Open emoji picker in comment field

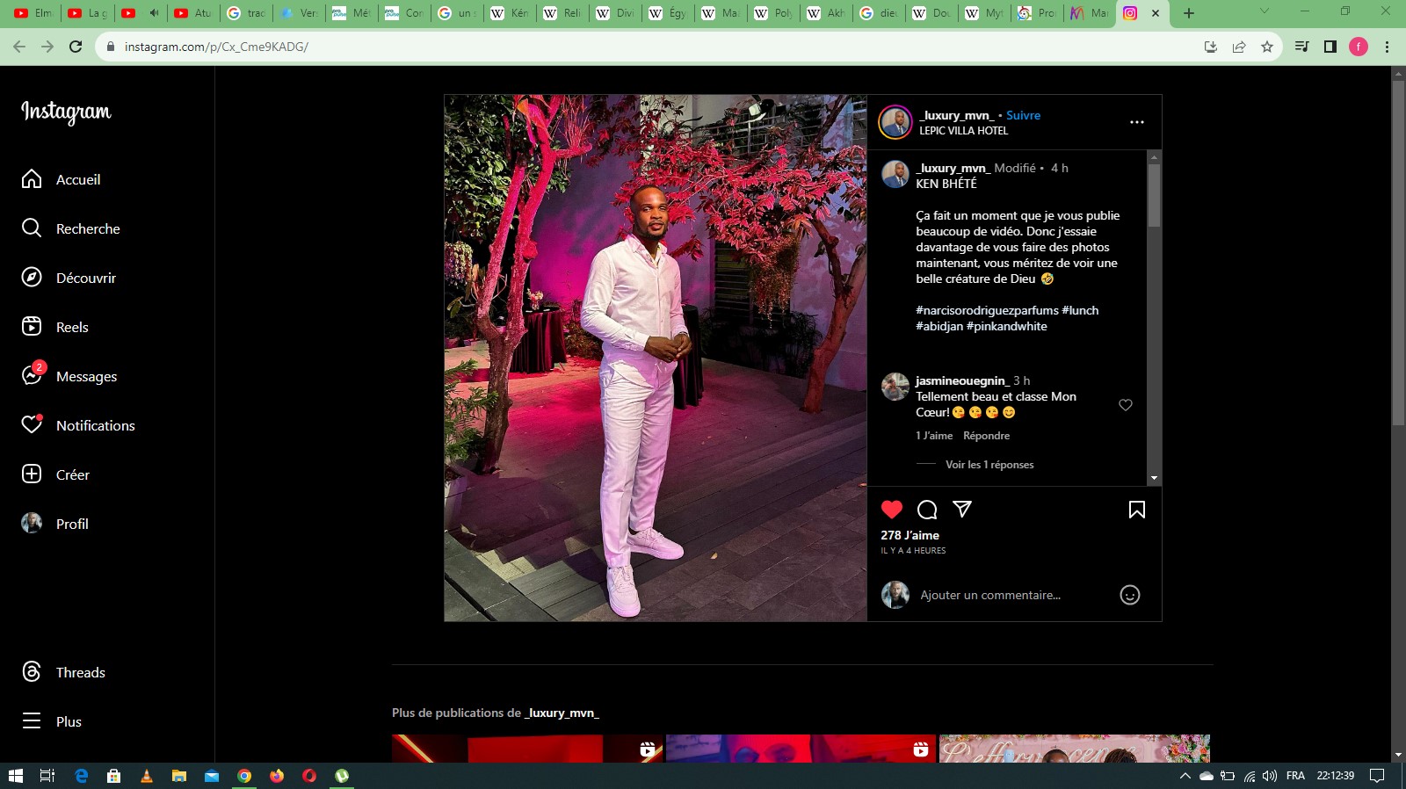pyautogui.click(x=1129, y=595)
